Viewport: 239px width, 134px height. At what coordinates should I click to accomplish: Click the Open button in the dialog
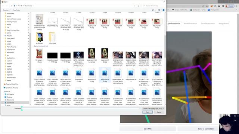(148, 112)
